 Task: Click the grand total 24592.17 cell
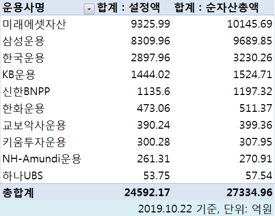(147, 193)
